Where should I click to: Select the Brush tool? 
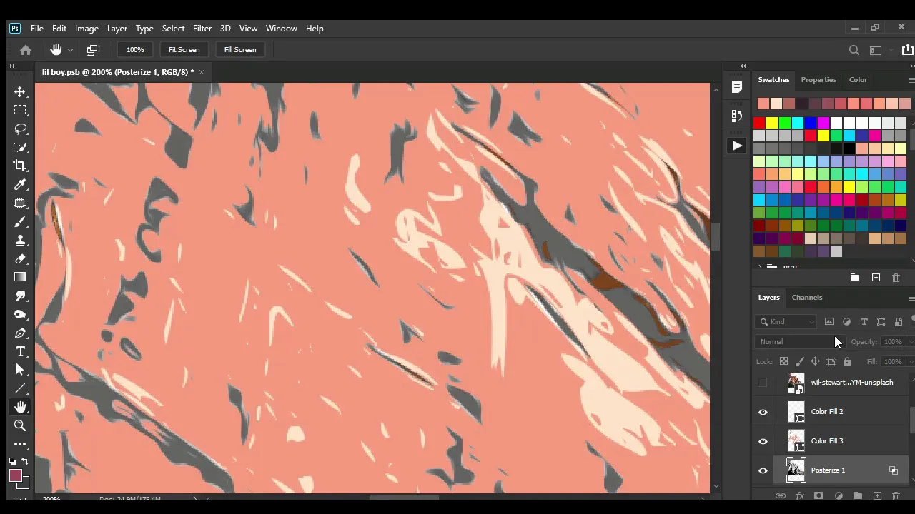20,221
